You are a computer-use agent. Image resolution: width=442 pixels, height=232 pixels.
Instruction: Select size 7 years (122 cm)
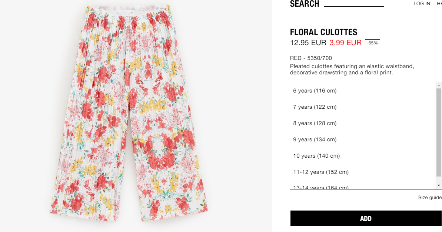pos(363,107)
